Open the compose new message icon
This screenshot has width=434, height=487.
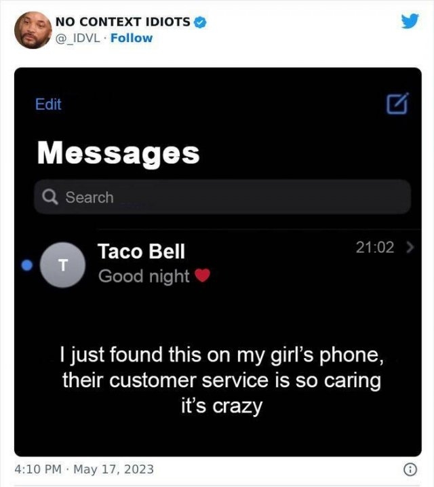pos(397,103)
